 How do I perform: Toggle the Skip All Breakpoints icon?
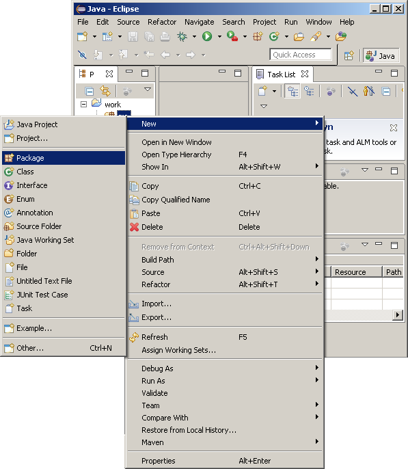82,55
